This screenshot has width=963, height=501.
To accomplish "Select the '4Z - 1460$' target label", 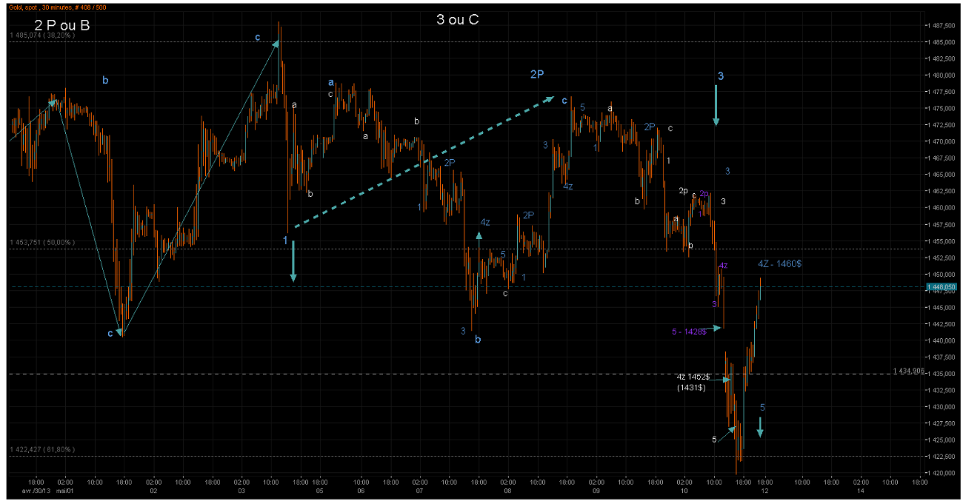I will pos(779,264).
